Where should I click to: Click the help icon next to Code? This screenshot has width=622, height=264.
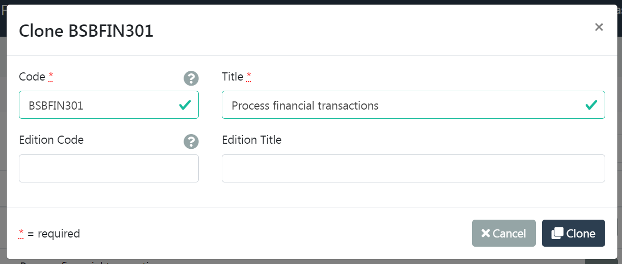click(191, 78)
